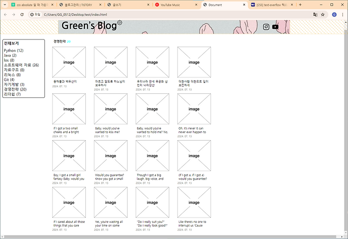
Task: Close the YouTube Music tab
Action: [196, 5]
